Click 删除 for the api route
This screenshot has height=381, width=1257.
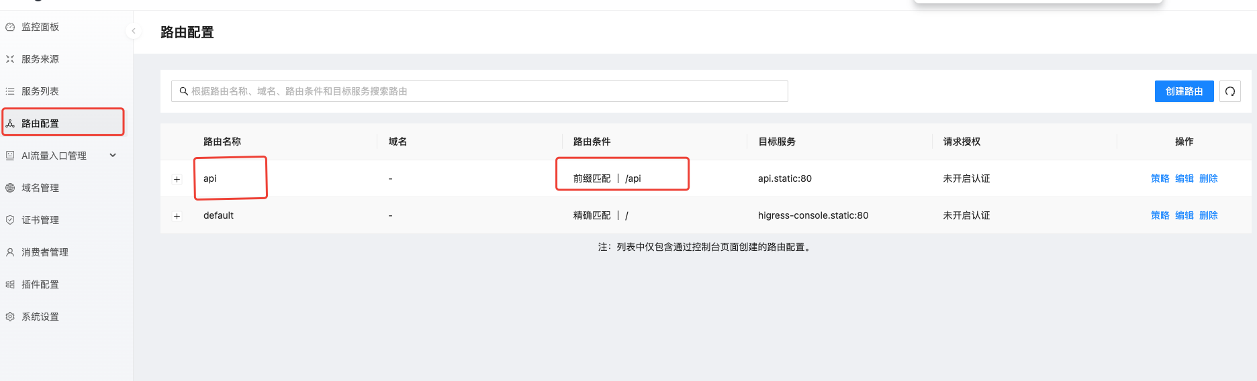click(x=1209, y=178)
